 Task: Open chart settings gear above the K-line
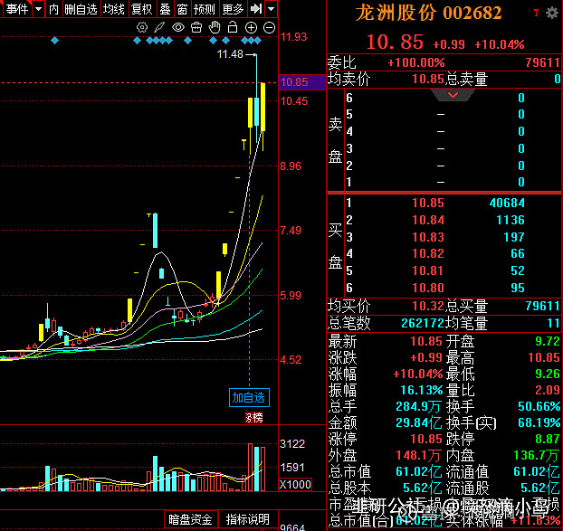point(142,28)
